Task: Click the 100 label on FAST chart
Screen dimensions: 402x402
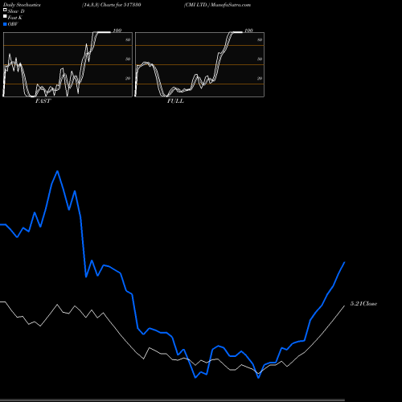Action: [117, 31]
